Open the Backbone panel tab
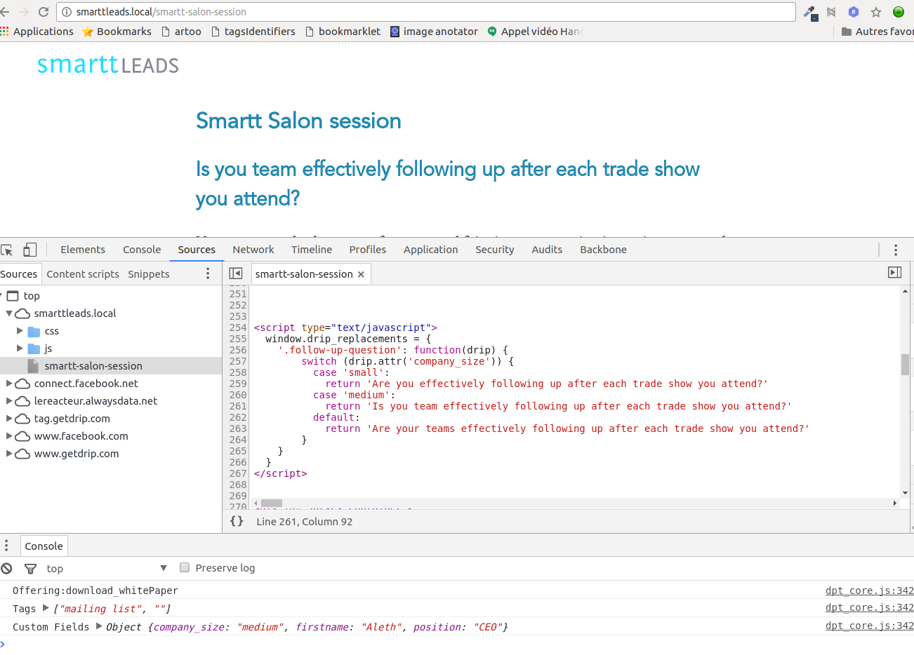The image size is (914, 655). click(x=604, y=250)
